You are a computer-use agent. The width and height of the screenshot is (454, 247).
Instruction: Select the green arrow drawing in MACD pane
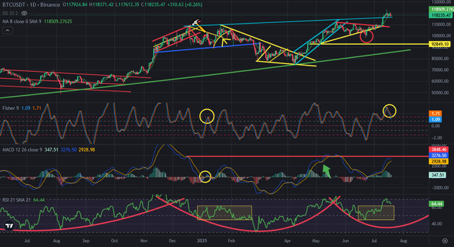click(326, 171)
